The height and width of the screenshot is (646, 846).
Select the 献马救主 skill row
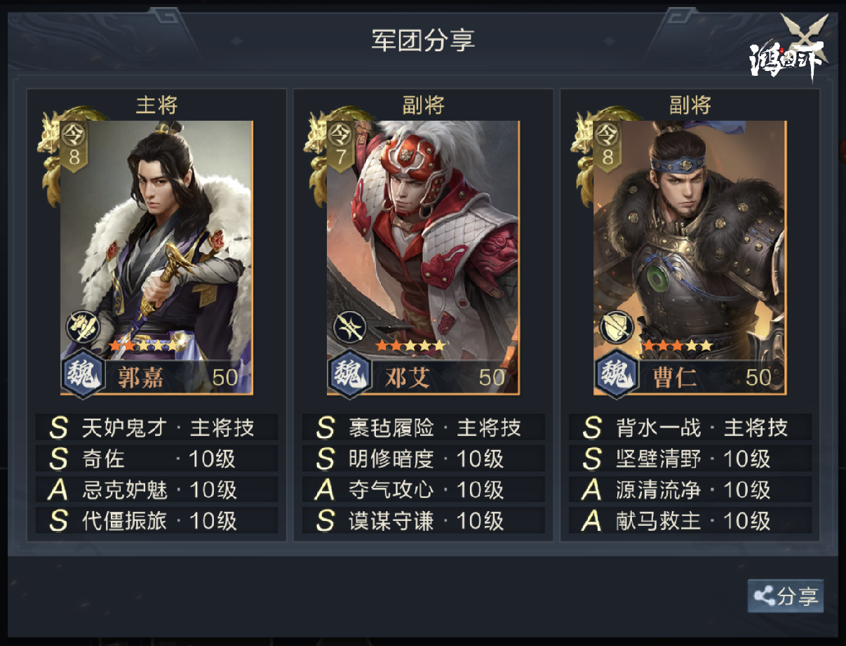coord(690,520)
